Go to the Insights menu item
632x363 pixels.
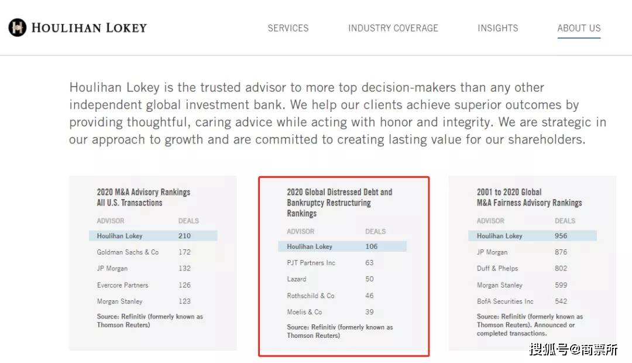497,28
